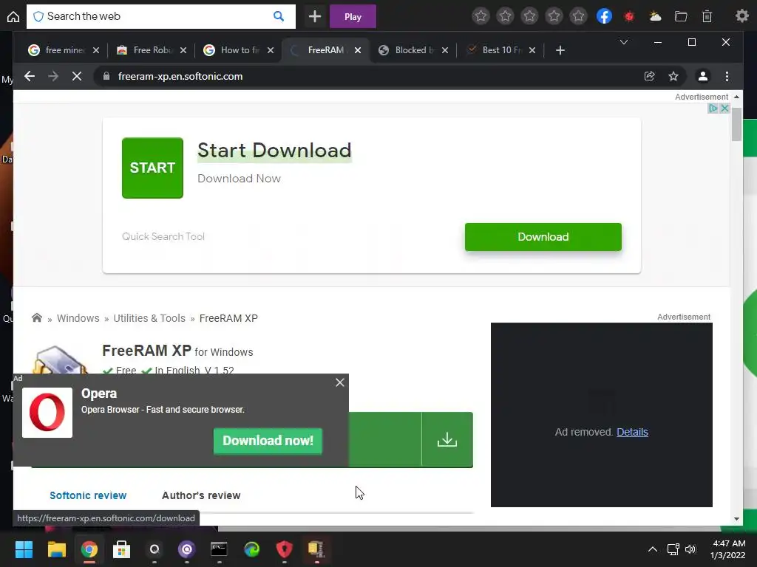Image resolution: width=757 pixels, height=567 pixels.
Task: Open the 'Details' link for removed ad
Action: click(x=632, y=432)
